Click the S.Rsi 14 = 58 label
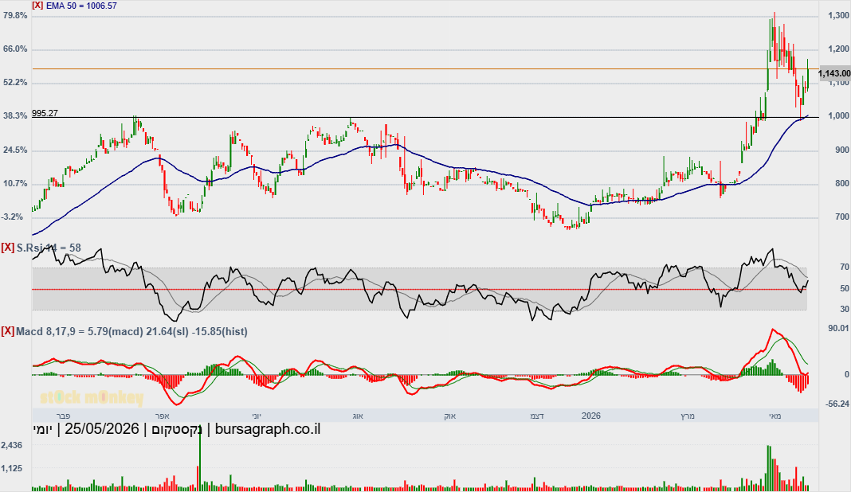 [x=49, y=248]
